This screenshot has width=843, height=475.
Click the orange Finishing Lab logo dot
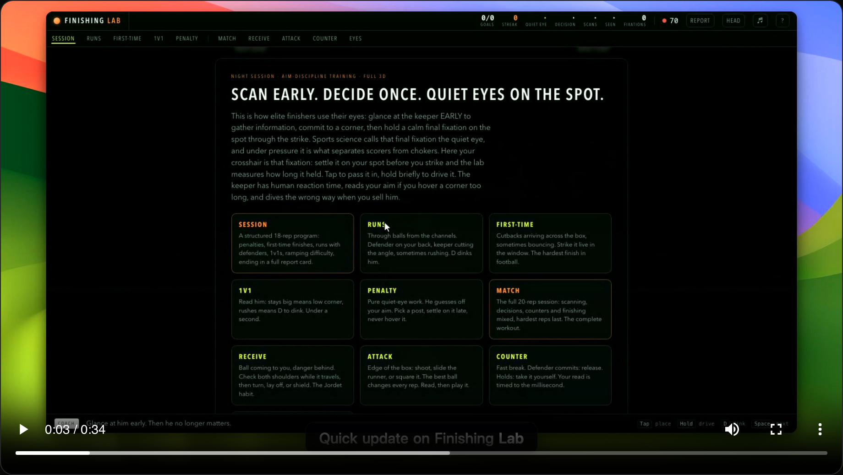click(57, 21)
